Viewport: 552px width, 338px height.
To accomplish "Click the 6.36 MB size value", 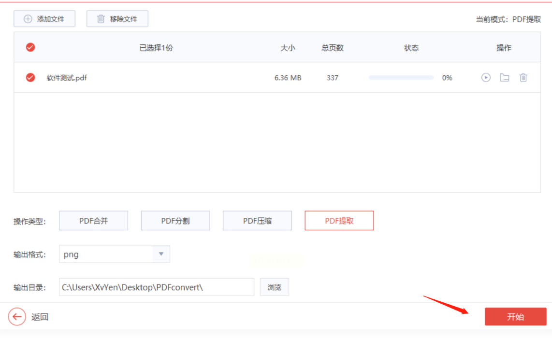I will (288, 78).
